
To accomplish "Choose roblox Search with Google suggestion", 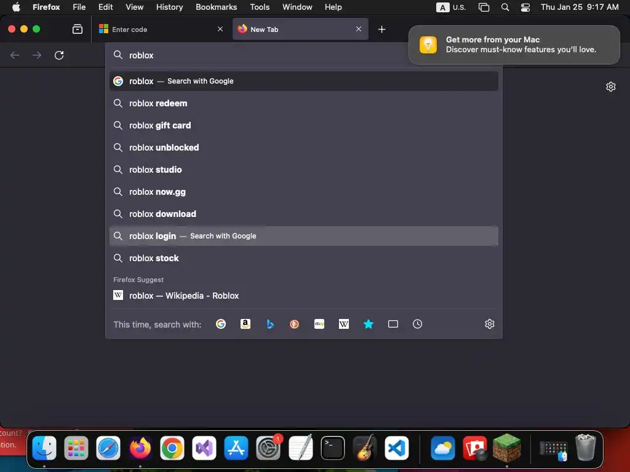I will (x=304, y=81).
